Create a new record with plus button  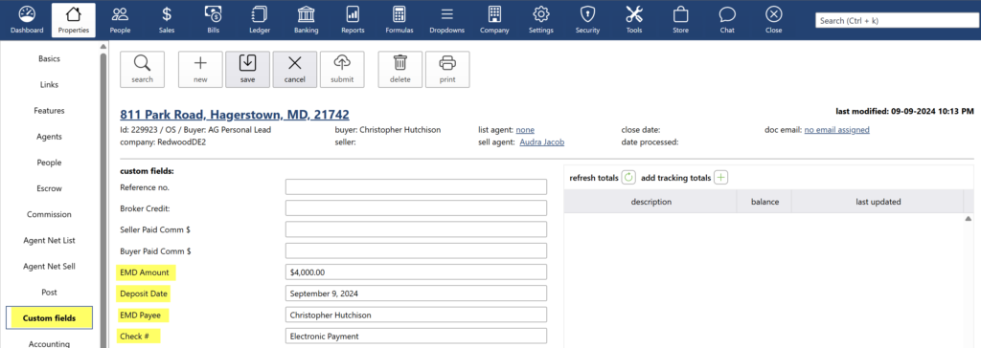tap(200, 70)
